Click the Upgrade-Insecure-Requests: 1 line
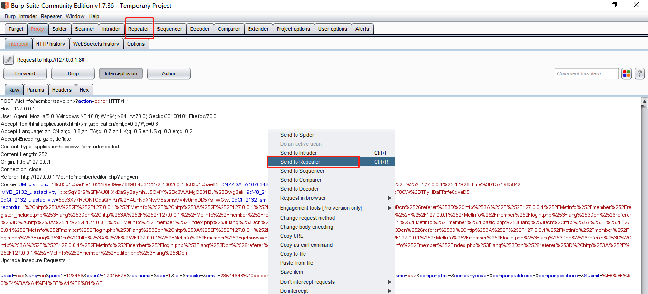648x294 pixels. click(x=36, y=260)
